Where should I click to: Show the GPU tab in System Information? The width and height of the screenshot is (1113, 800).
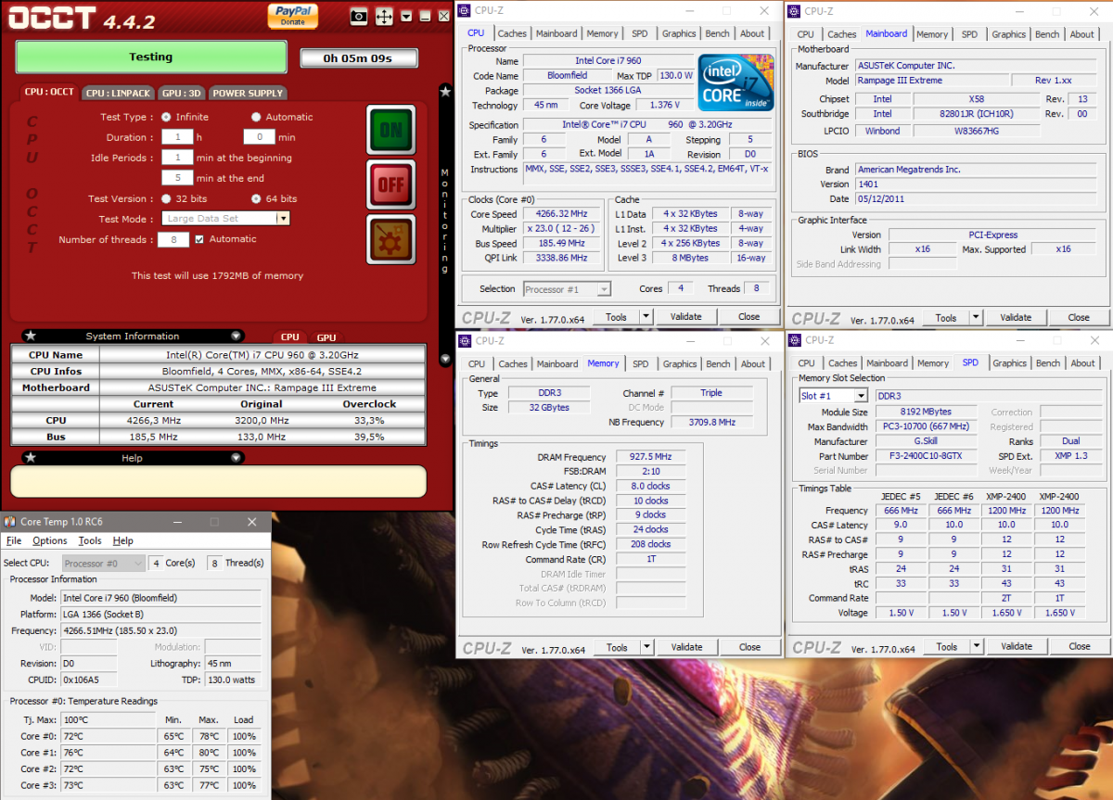[x=326, y=337]
